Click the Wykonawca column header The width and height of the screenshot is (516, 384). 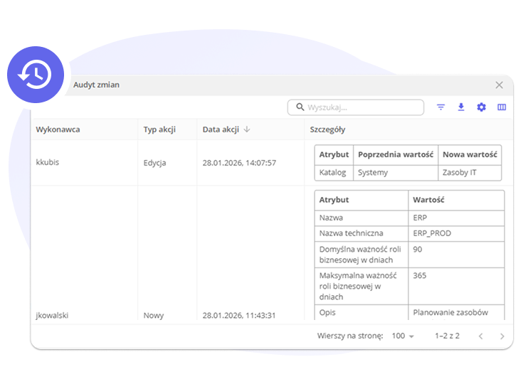click(58, 129)
